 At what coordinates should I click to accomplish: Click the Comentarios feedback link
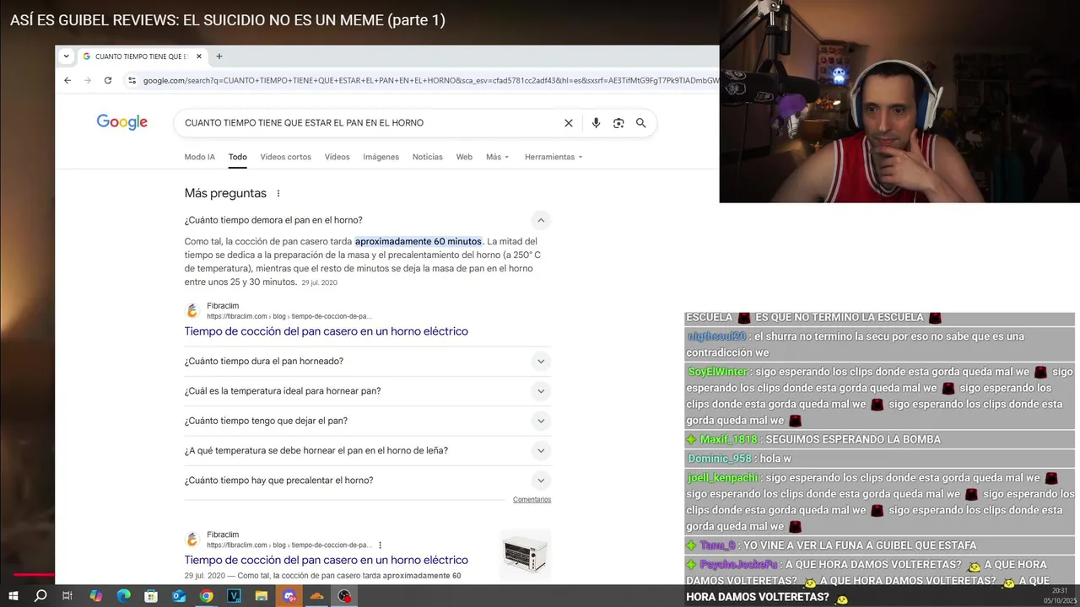coord(532,500)
